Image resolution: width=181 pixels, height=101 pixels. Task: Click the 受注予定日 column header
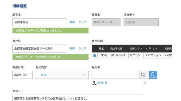116,49
